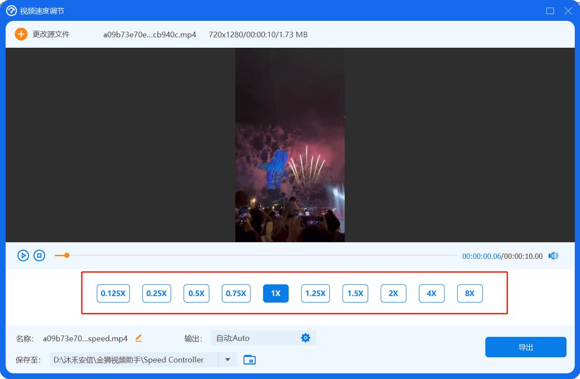Viewport: 580px width, 379px height.
Task: Choose the 2X speed option
Action: tap(393, 293)
